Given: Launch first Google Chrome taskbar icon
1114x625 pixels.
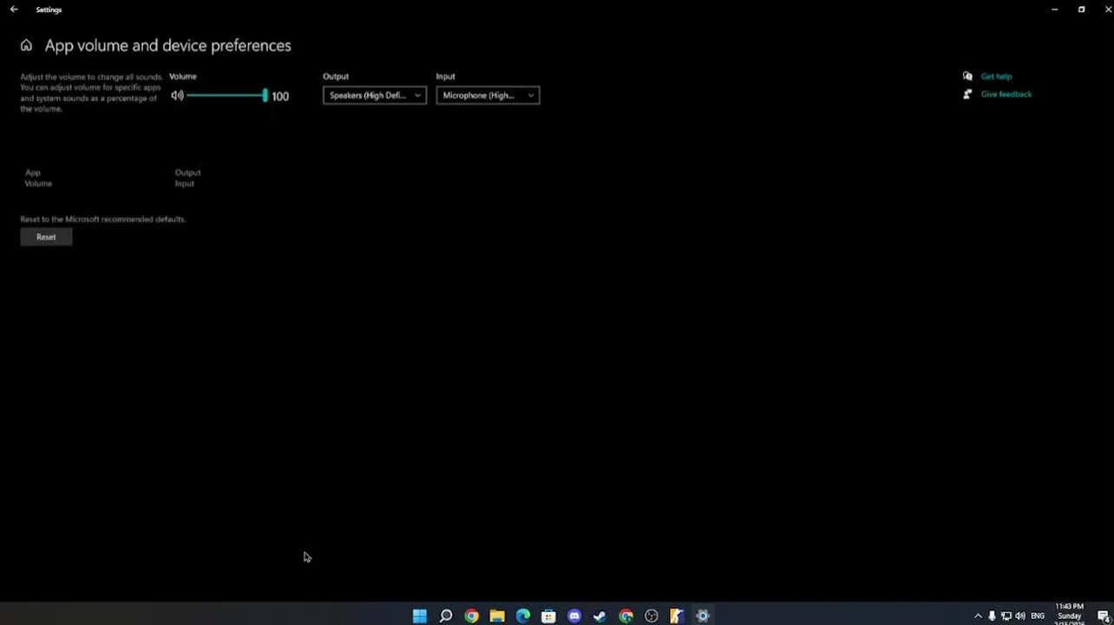Looking at the screenshot, I should tap(471, 616).
